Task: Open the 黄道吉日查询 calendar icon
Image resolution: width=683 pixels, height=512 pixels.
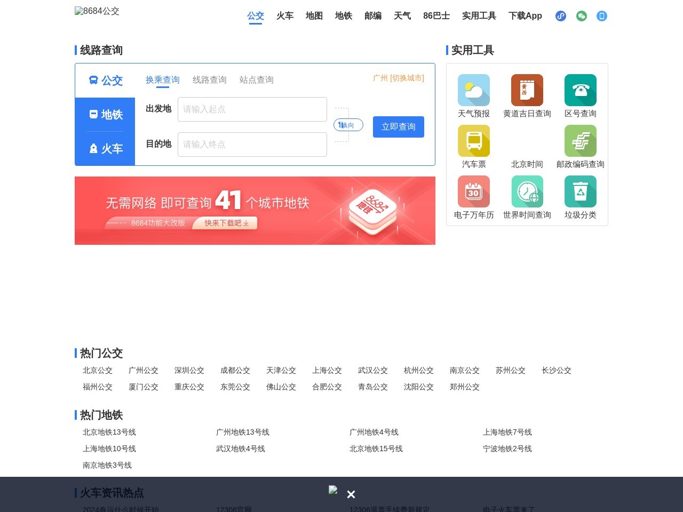Action: point(527,90)
